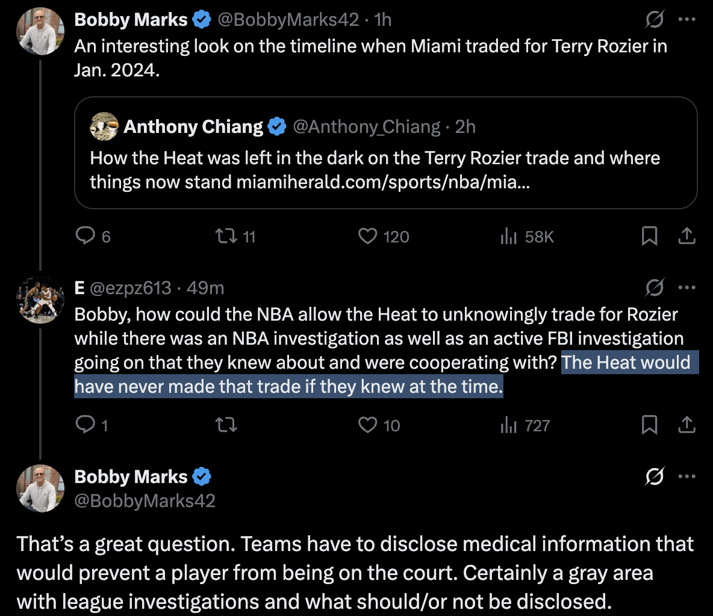The height and width of the screenshot is (616, 713).
Task: Open the share menu on @ezpz613's reply
Action: (687, 425)
